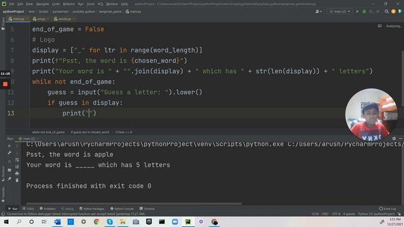Open the Run panel settings gear

pos(394,139)
